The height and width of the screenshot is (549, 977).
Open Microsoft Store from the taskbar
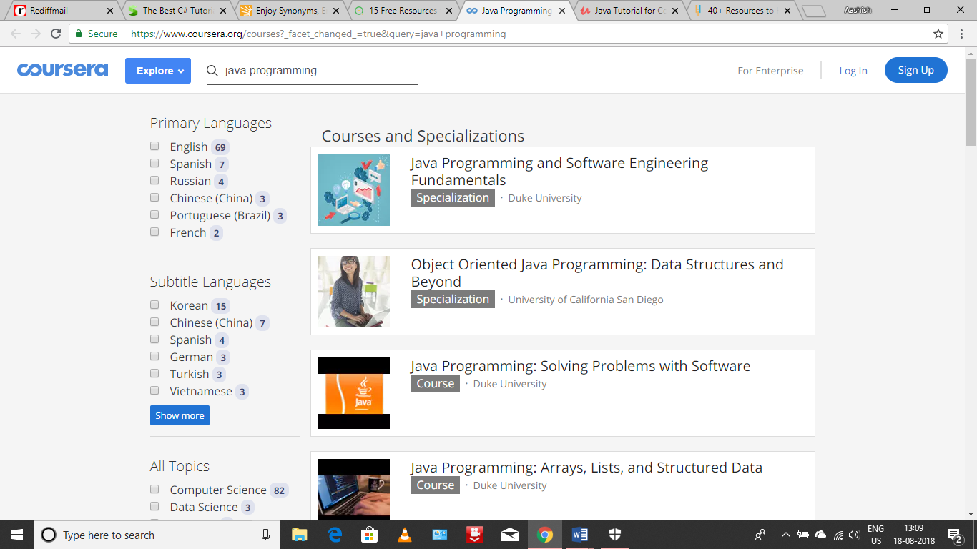coord(369,535)
